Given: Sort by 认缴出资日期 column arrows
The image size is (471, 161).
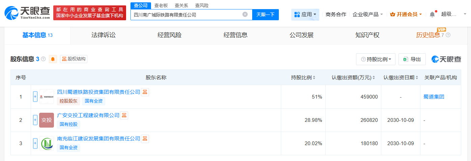Looking at the screenshot, I should click(x=417, y=78).
